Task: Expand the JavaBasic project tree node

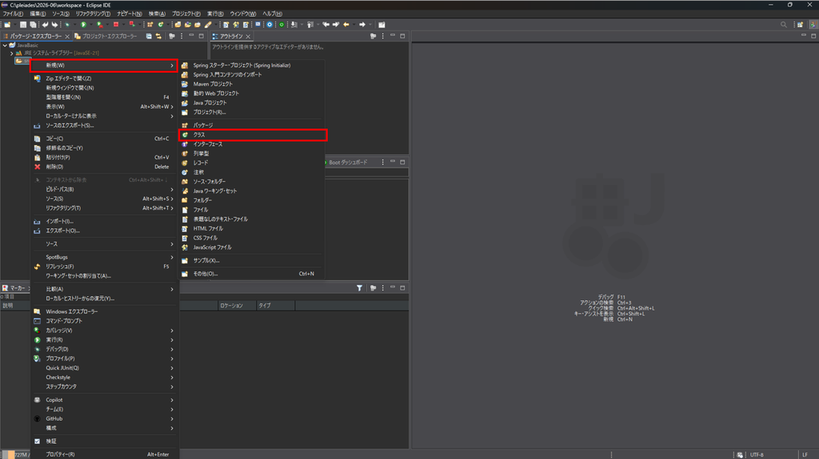Action: [x=5, y=46]
